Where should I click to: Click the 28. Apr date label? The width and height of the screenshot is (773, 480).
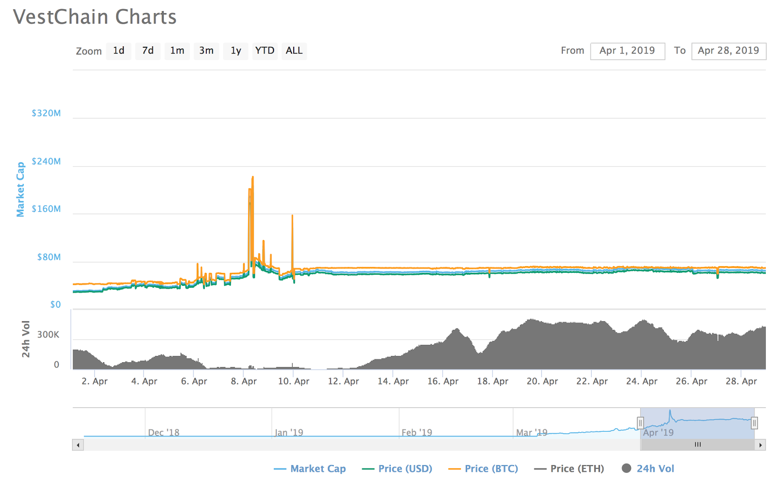click(x=742, y=381)
